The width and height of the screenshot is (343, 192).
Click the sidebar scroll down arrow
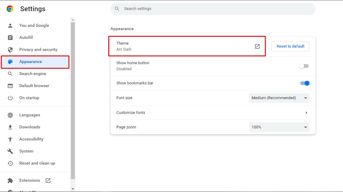(x=73, y=189)
